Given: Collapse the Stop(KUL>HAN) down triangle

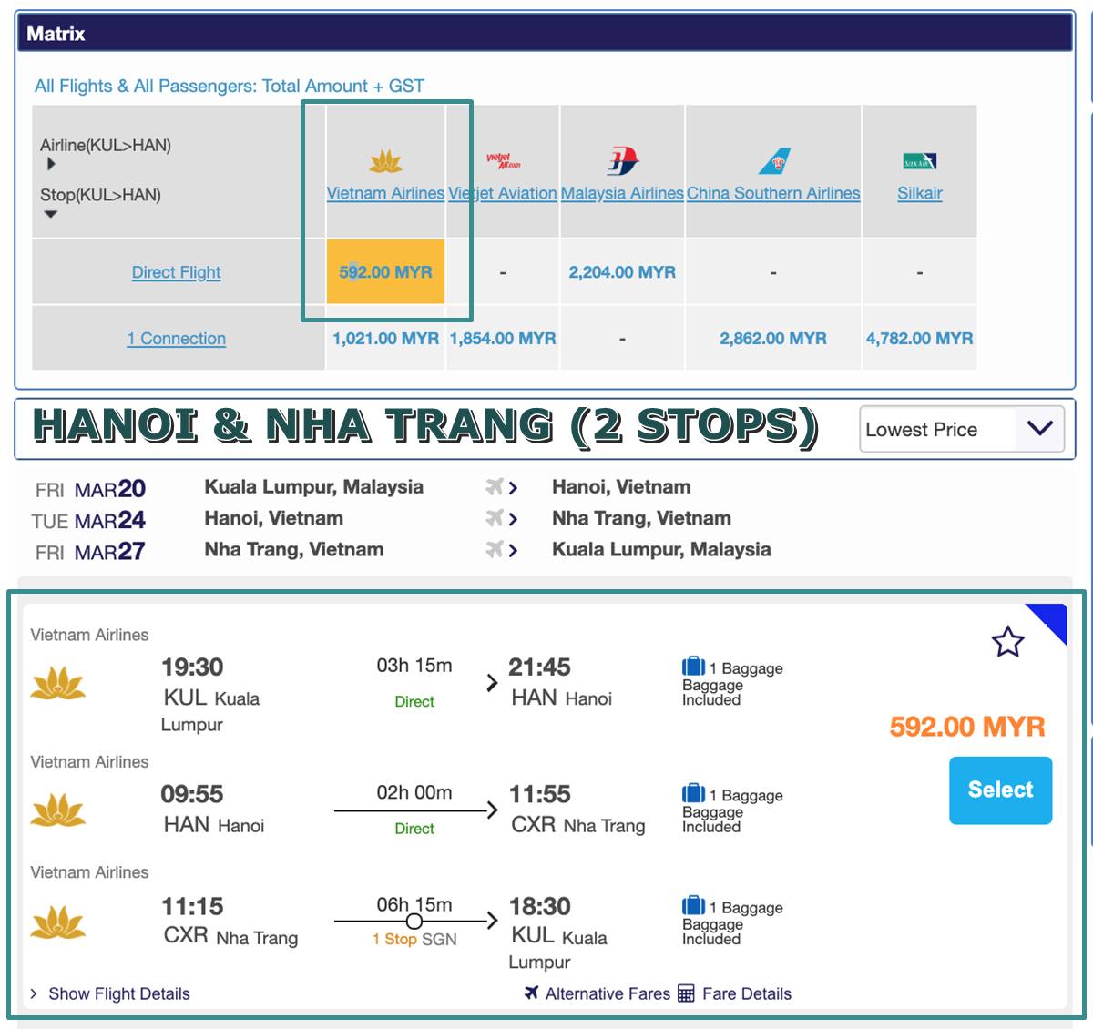Looking at the screenshot, I should (x=51, y=215).
